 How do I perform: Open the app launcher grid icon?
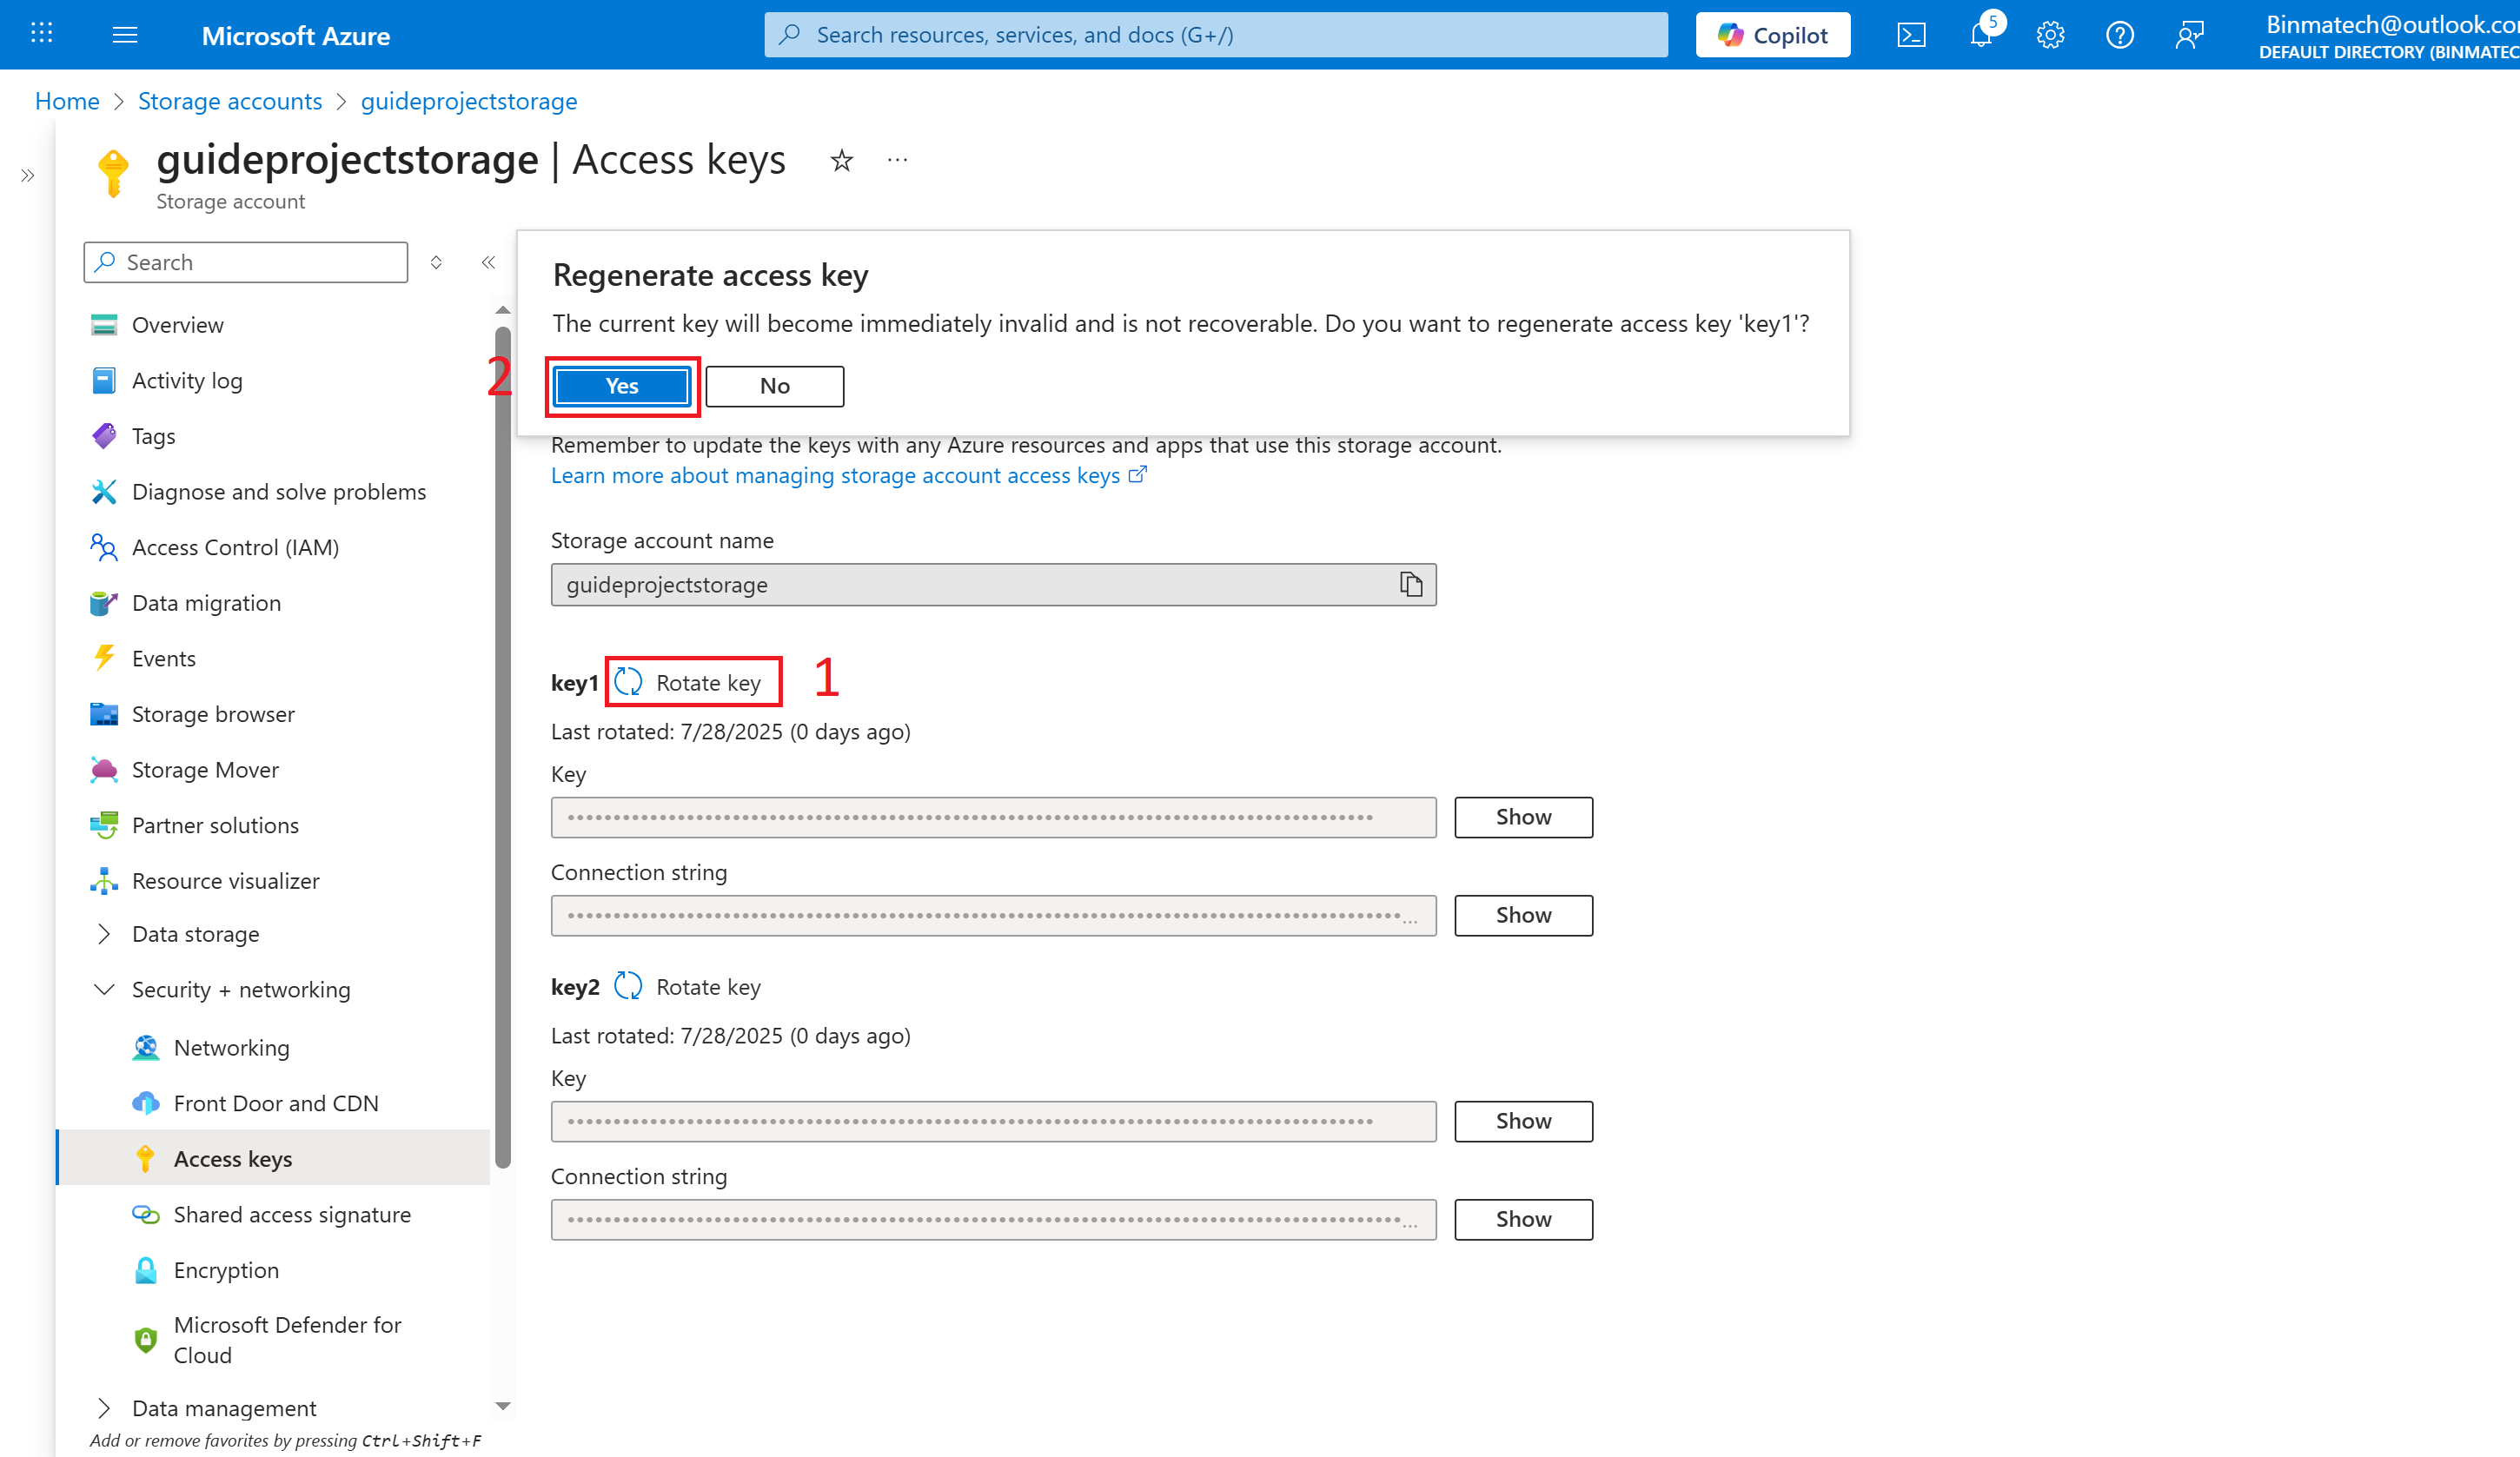[41, 34]
